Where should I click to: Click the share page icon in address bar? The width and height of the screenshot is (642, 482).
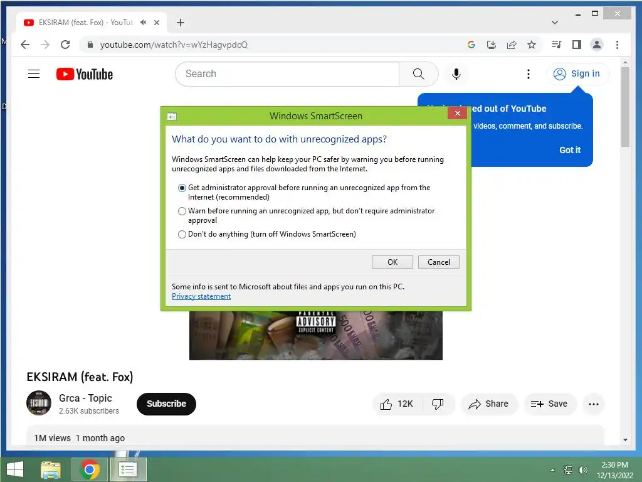click(512, 45)
